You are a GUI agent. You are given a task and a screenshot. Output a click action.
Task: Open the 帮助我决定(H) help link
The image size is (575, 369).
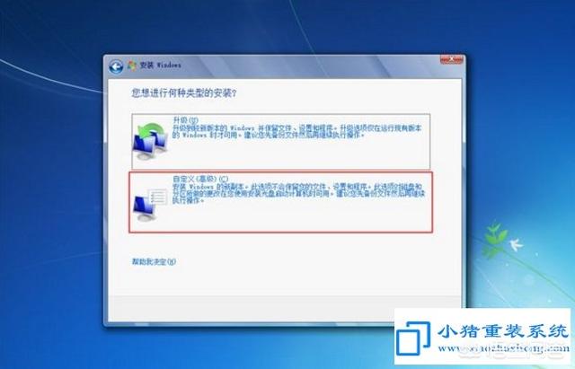(x=154, y=261)
